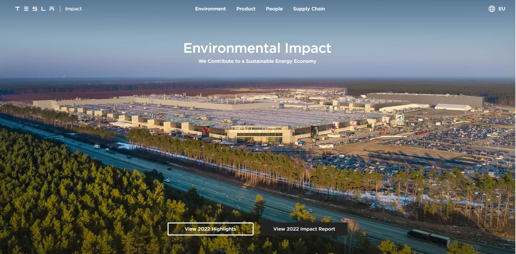516x254 pixels.
Task: Open the Environment menu item
Action: coord(210,9)
